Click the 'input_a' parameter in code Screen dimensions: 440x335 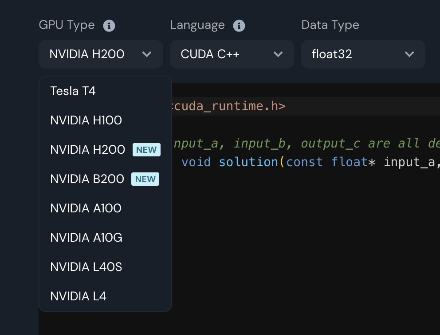tap(409, 162)
